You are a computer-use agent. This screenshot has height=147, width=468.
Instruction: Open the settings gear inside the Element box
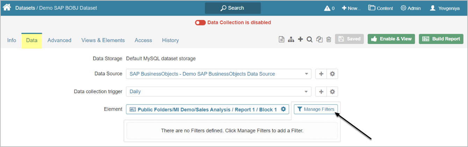283,109
